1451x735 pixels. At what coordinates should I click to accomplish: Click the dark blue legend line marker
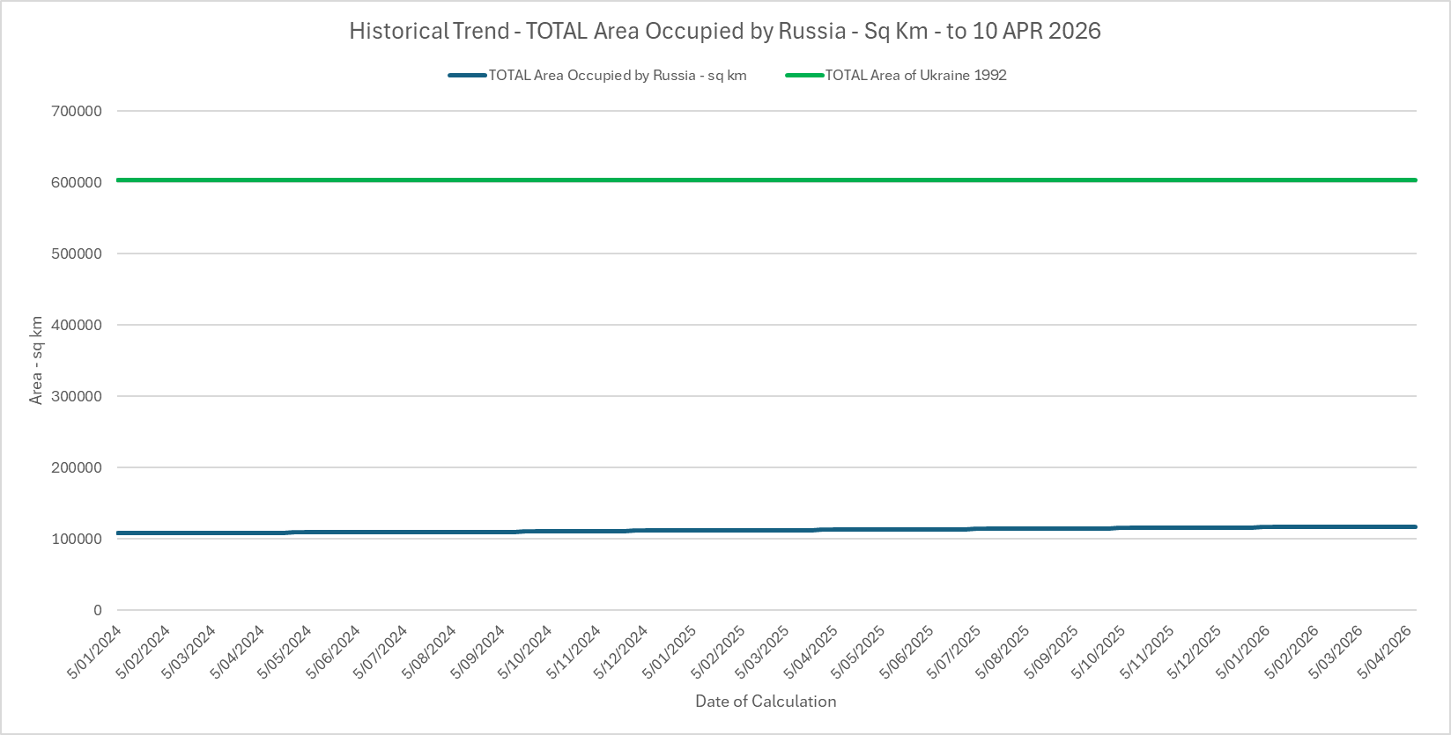pyautogui.click(x=467, y=76)
